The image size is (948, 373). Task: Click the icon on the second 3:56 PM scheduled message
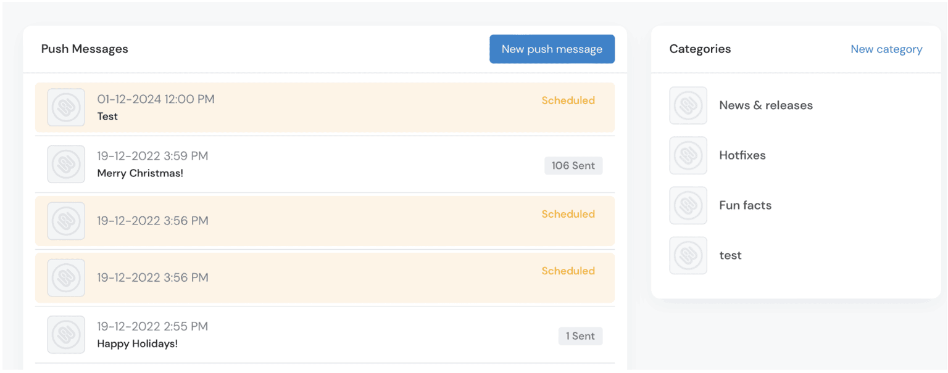[66, 277]
